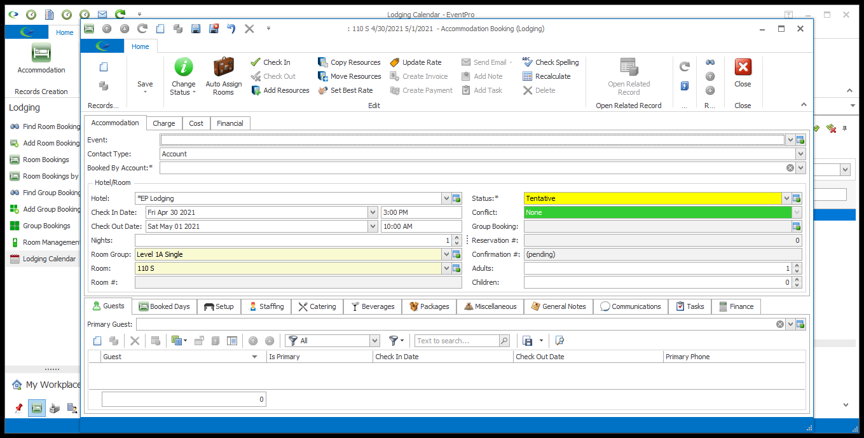Click the blue Undo arrow in title bar
The image size is (864, 438).
click(x=231, y=29)
